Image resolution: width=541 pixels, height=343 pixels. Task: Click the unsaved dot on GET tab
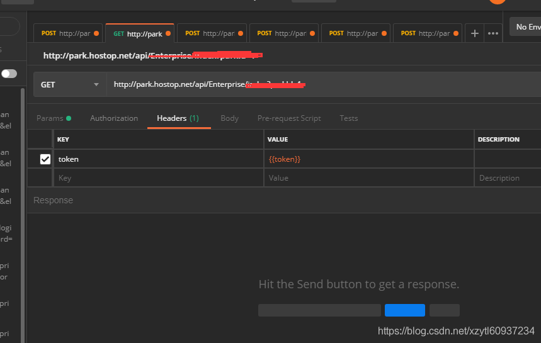(168, 33)
